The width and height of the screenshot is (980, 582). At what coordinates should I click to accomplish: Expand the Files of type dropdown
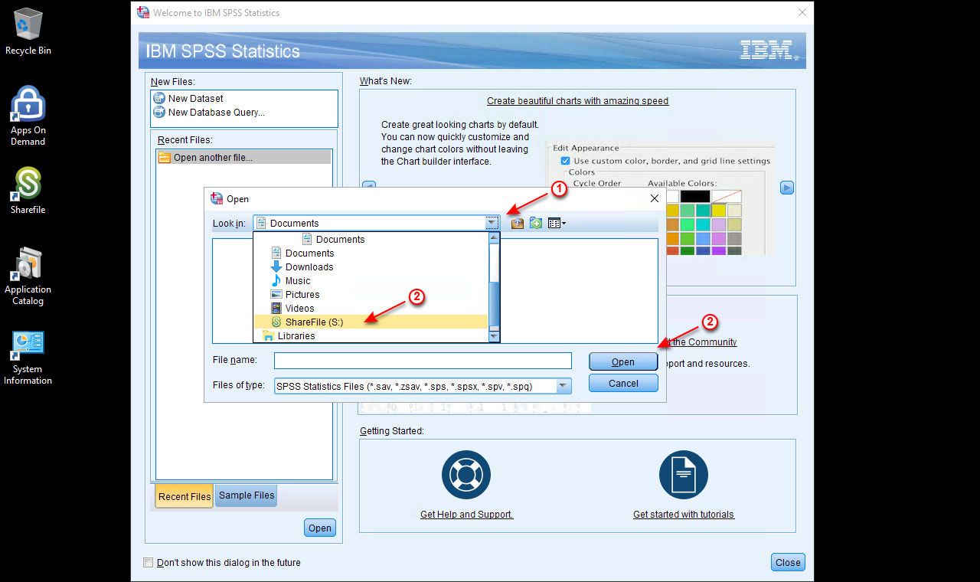[x=563, y=387]
